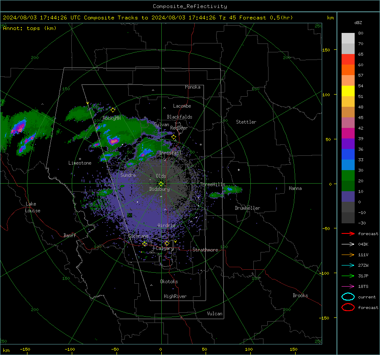
Task: Click the Didsbury city label
Action: click(159, 189)
